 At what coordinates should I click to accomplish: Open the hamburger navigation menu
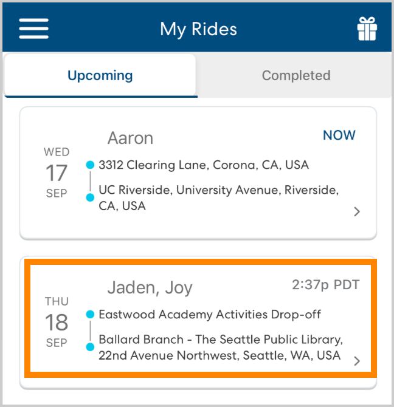click(34, 28)
